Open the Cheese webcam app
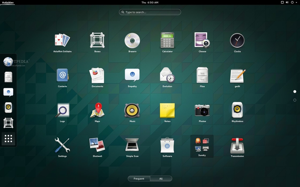Image resolution: width=300 pixels, height=187 pixels. pyautogui.click(x=202, y=43)
